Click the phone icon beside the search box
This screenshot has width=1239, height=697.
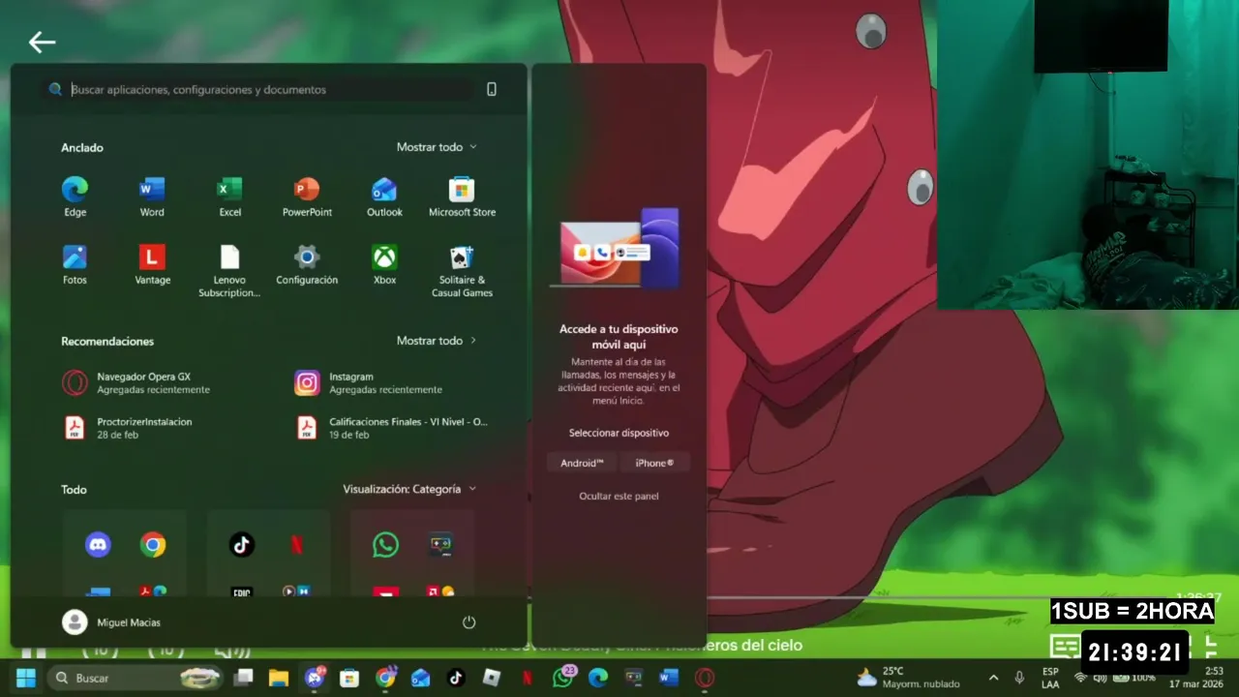[x=492, y=89]
